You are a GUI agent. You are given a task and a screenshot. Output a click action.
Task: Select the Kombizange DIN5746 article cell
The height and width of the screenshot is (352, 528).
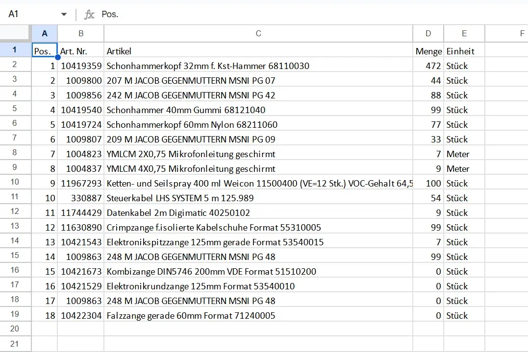[258, 271]
